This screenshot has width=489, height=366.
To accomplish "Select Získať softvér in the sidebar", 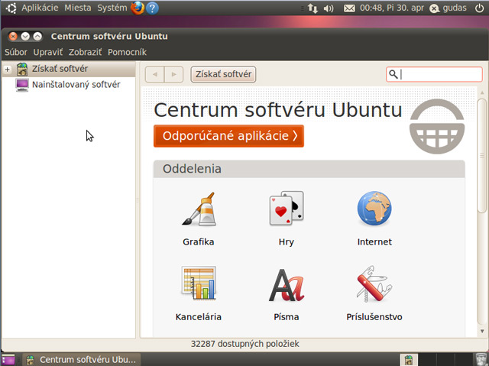I will [x=69, y=69].
